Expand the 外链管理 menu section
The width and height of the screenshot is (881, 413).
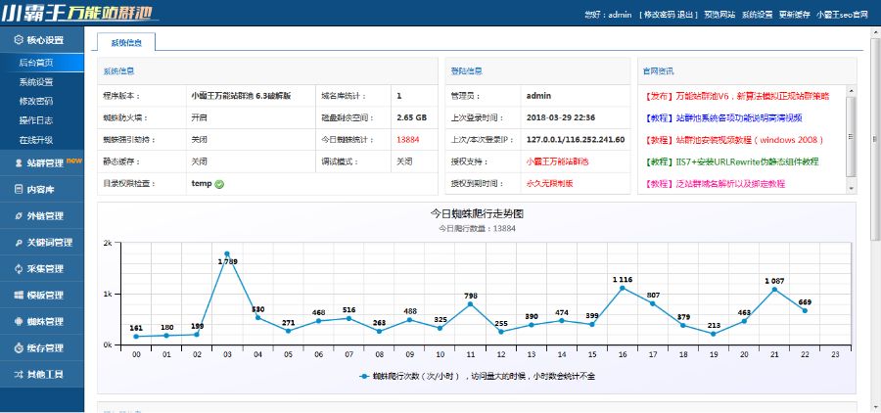click(42, 215)
